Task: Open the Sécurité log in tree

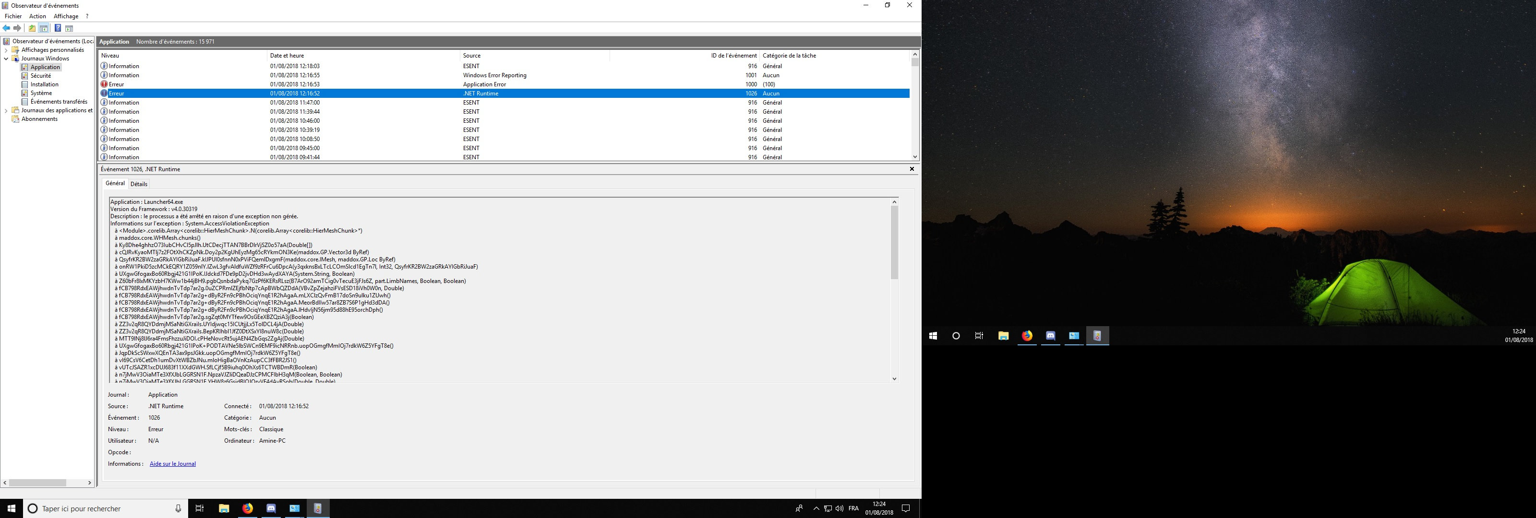Action: [40, 76]
